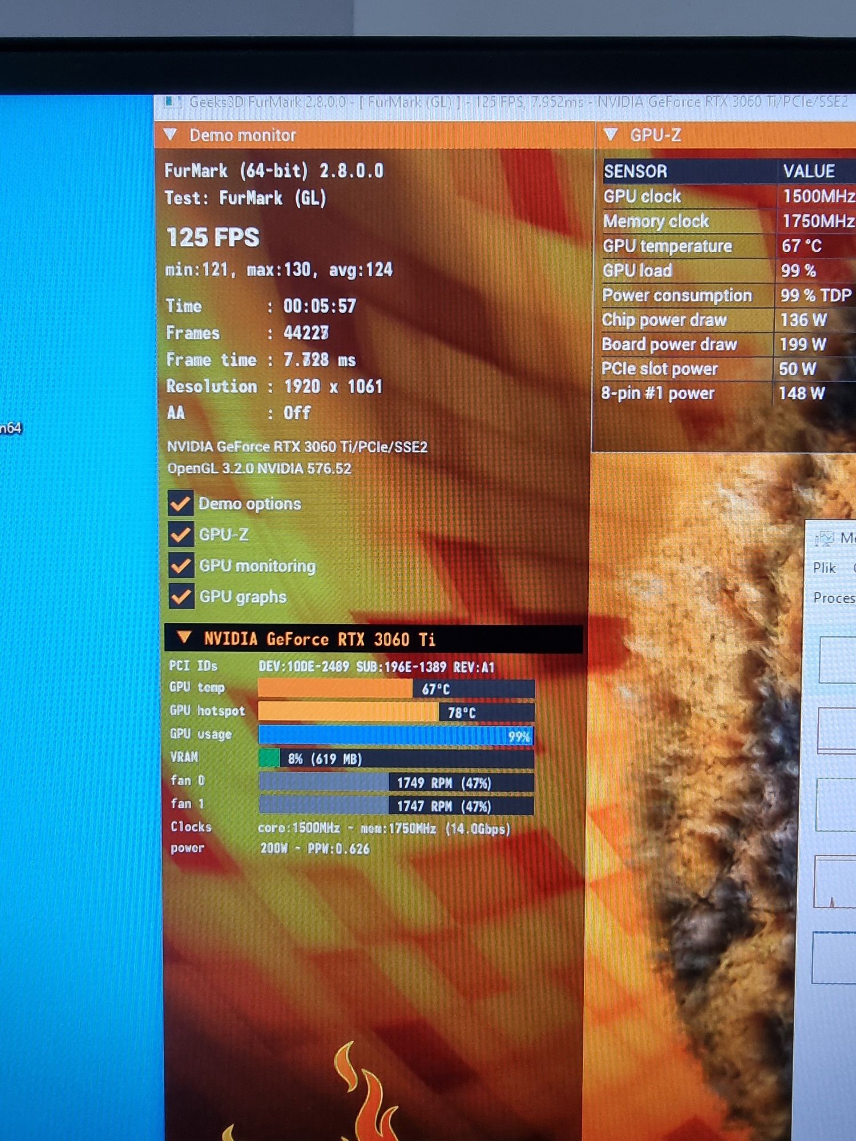Image resolution: width=856 pixels, height=1141 pixels.
Task: Click the 8-pin #1 power row
Action: coord(729,393)
